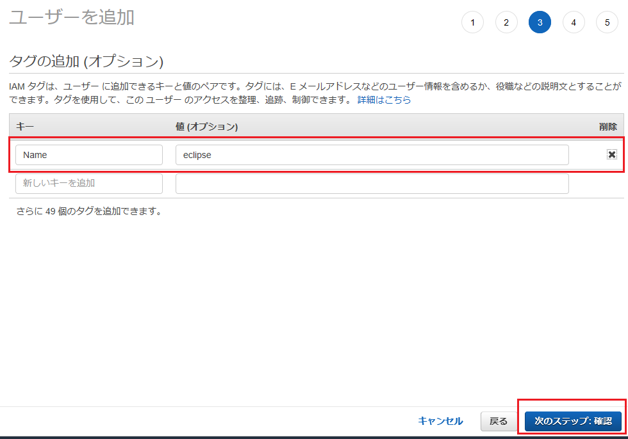Proceed with 次のステップ: 確認 button

[x=573, y=421]
